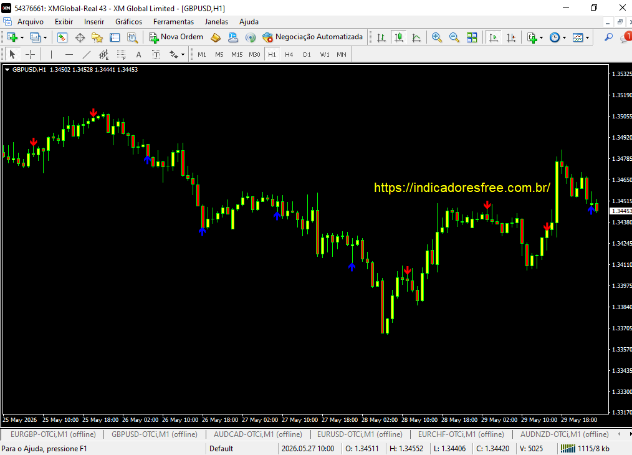Image resolution: width=632 pixels, height=455 pixels.
Task: Switch to the AUDCAD-OTCi,M1 chart tab
Action: (258, 434)
